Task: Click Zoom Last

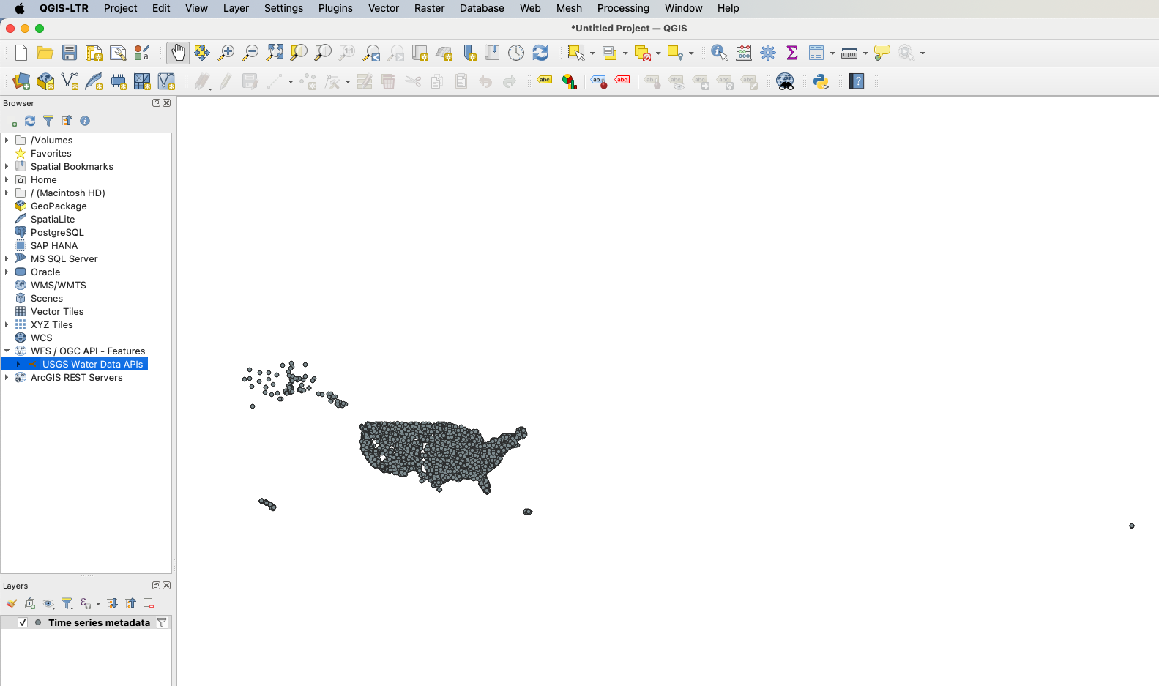Action: [372, 53]
